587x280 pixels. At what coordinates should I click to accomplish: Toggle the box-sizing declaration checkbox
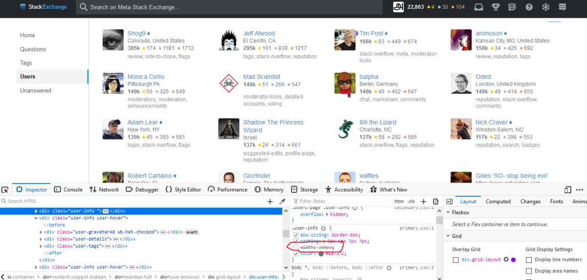(x=295, y=234)
